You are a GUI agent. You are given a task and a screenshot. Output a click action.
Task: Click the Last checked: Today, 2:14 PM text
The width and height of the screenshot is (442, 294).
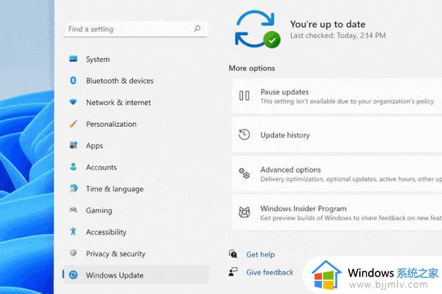coord(338,35)
